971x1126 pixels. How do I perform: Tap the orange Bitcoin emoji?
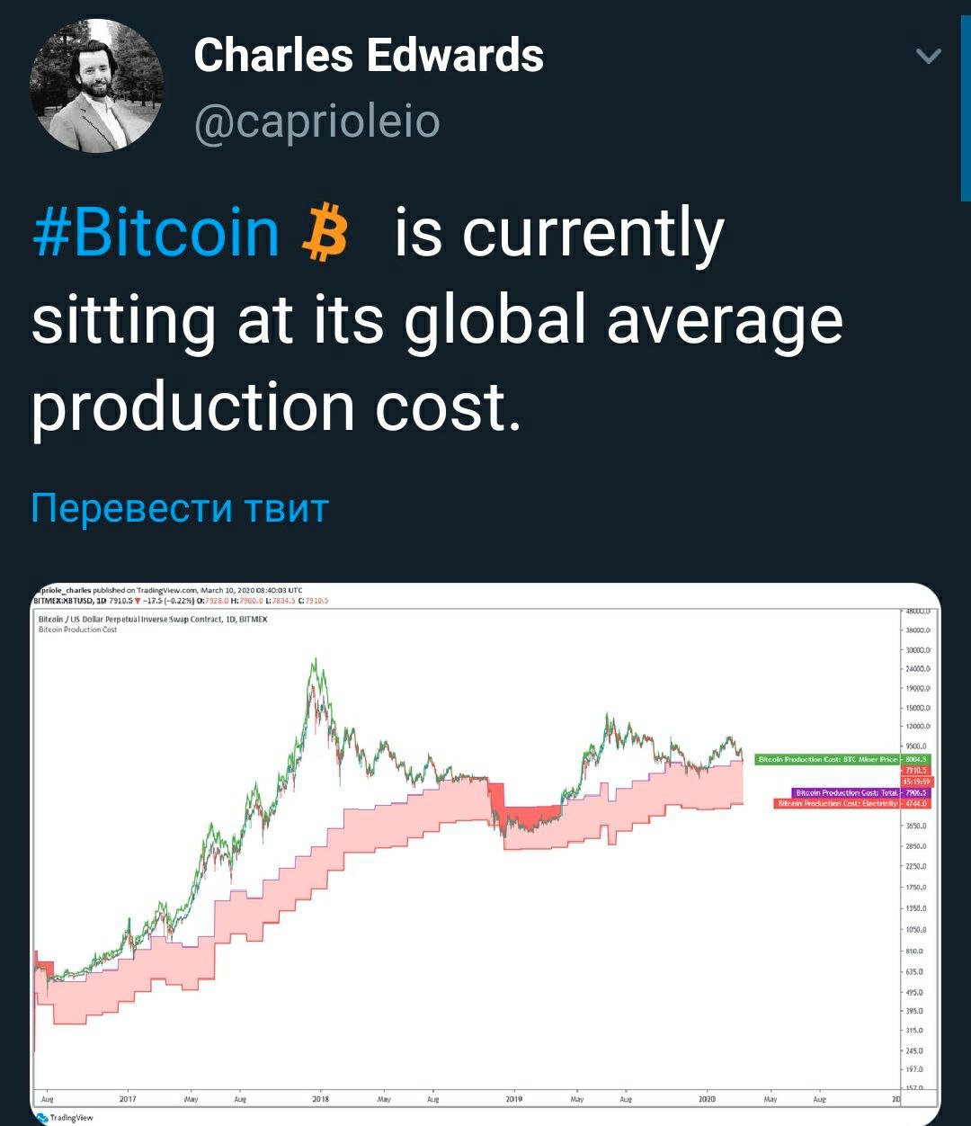pyautogui.click(x=326, y=233)
